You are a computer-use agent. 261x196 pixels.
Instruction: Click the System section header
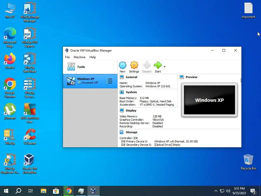(x=131, y=92)
